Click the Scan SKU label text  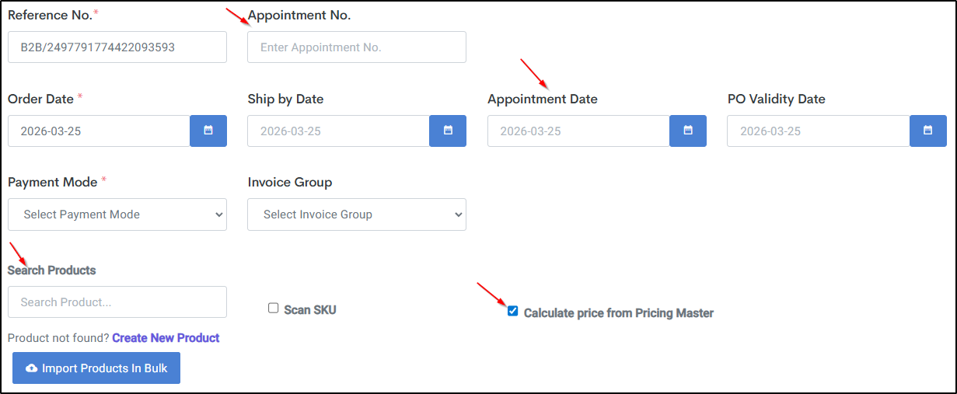click(x=310, y=310)
